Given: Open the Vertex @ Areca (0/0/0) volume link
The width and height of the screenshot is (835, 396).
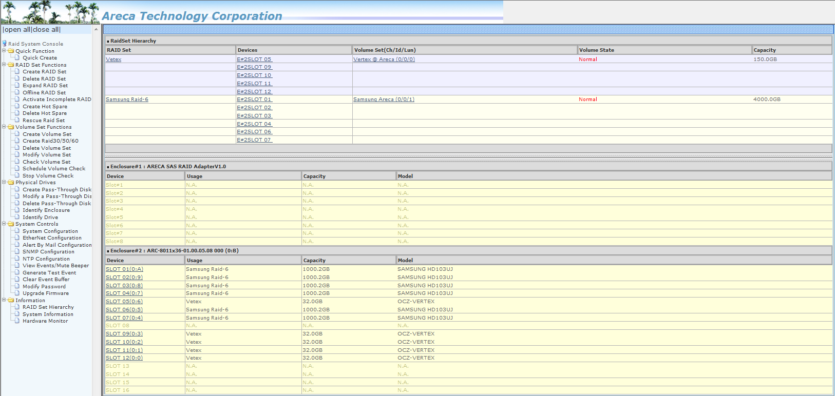Looking at the screenshot, I should click(384, 60).
